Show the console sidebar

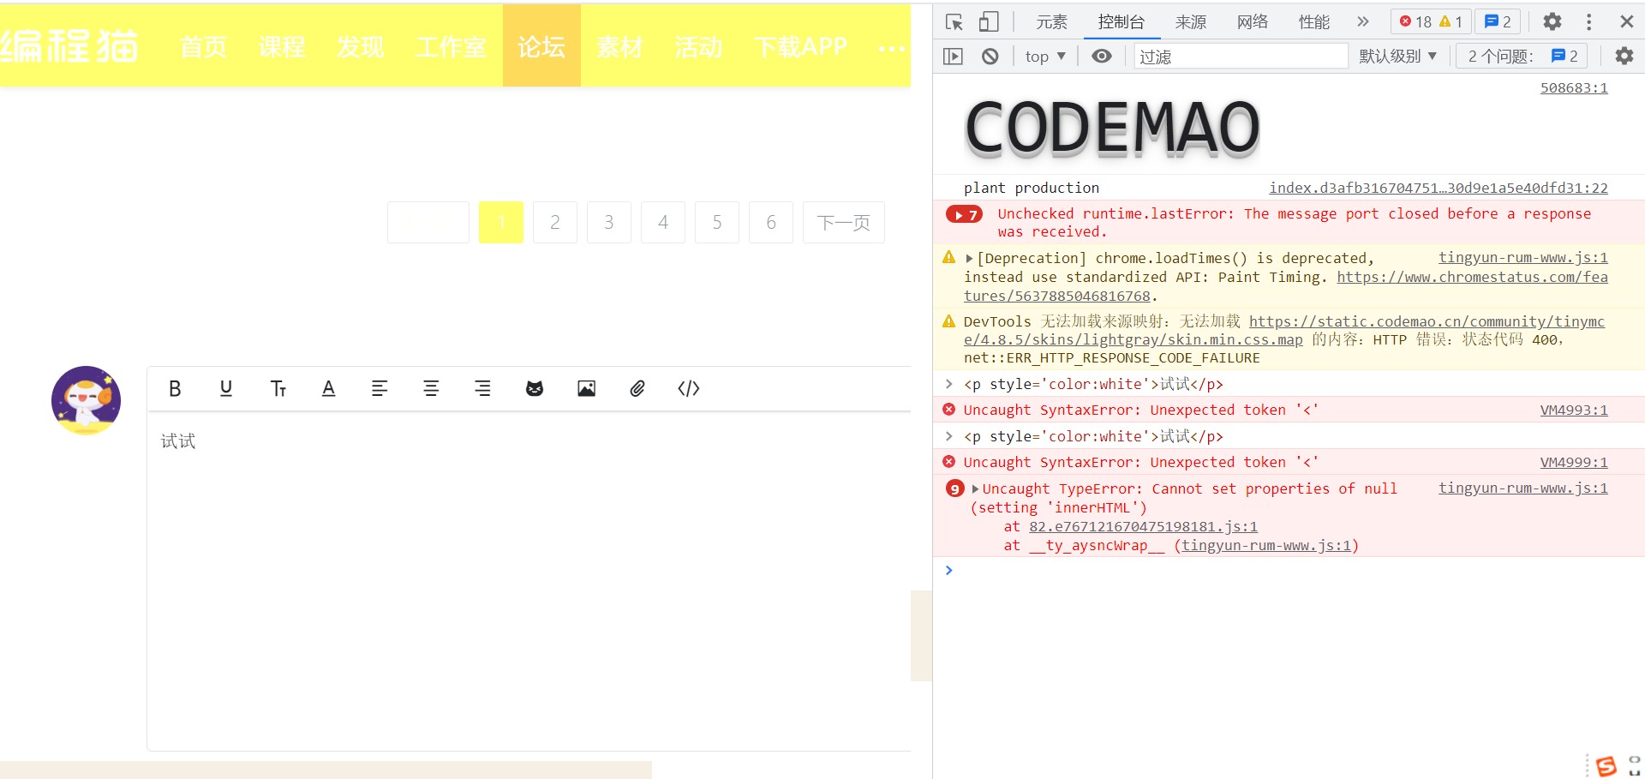pos(953,57)
